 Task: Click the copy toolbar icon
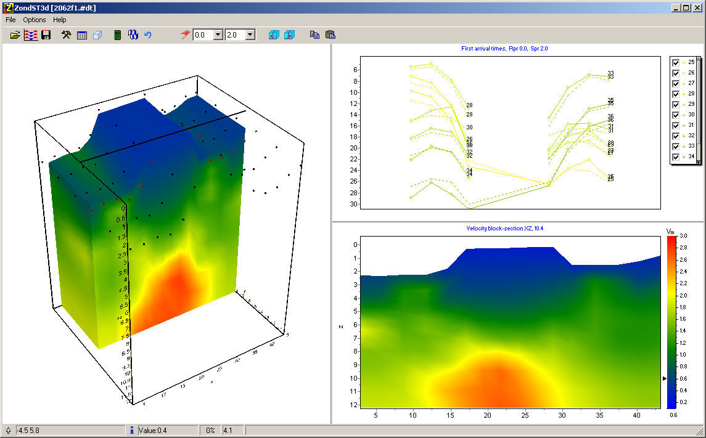(314, 35)
